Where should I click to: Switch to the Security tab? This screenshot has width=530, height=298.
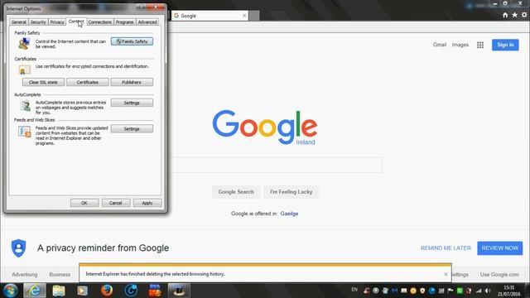[38, 22]
